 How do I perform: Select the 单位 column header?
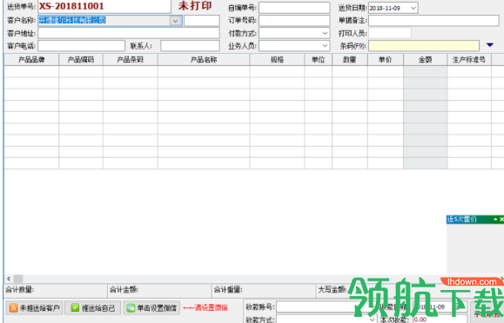tap(319, 60)
